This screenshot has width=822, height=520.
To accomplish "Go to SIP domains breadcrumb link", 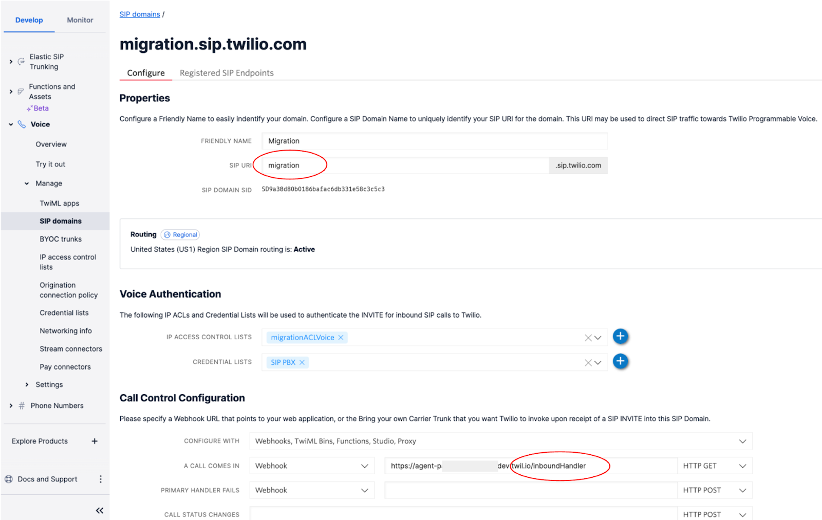I will (x=140, y=14).
